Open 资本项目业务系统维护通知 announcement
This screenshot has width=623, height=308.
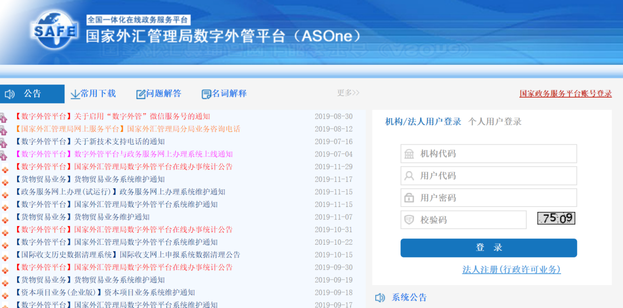tap(105, 293)
